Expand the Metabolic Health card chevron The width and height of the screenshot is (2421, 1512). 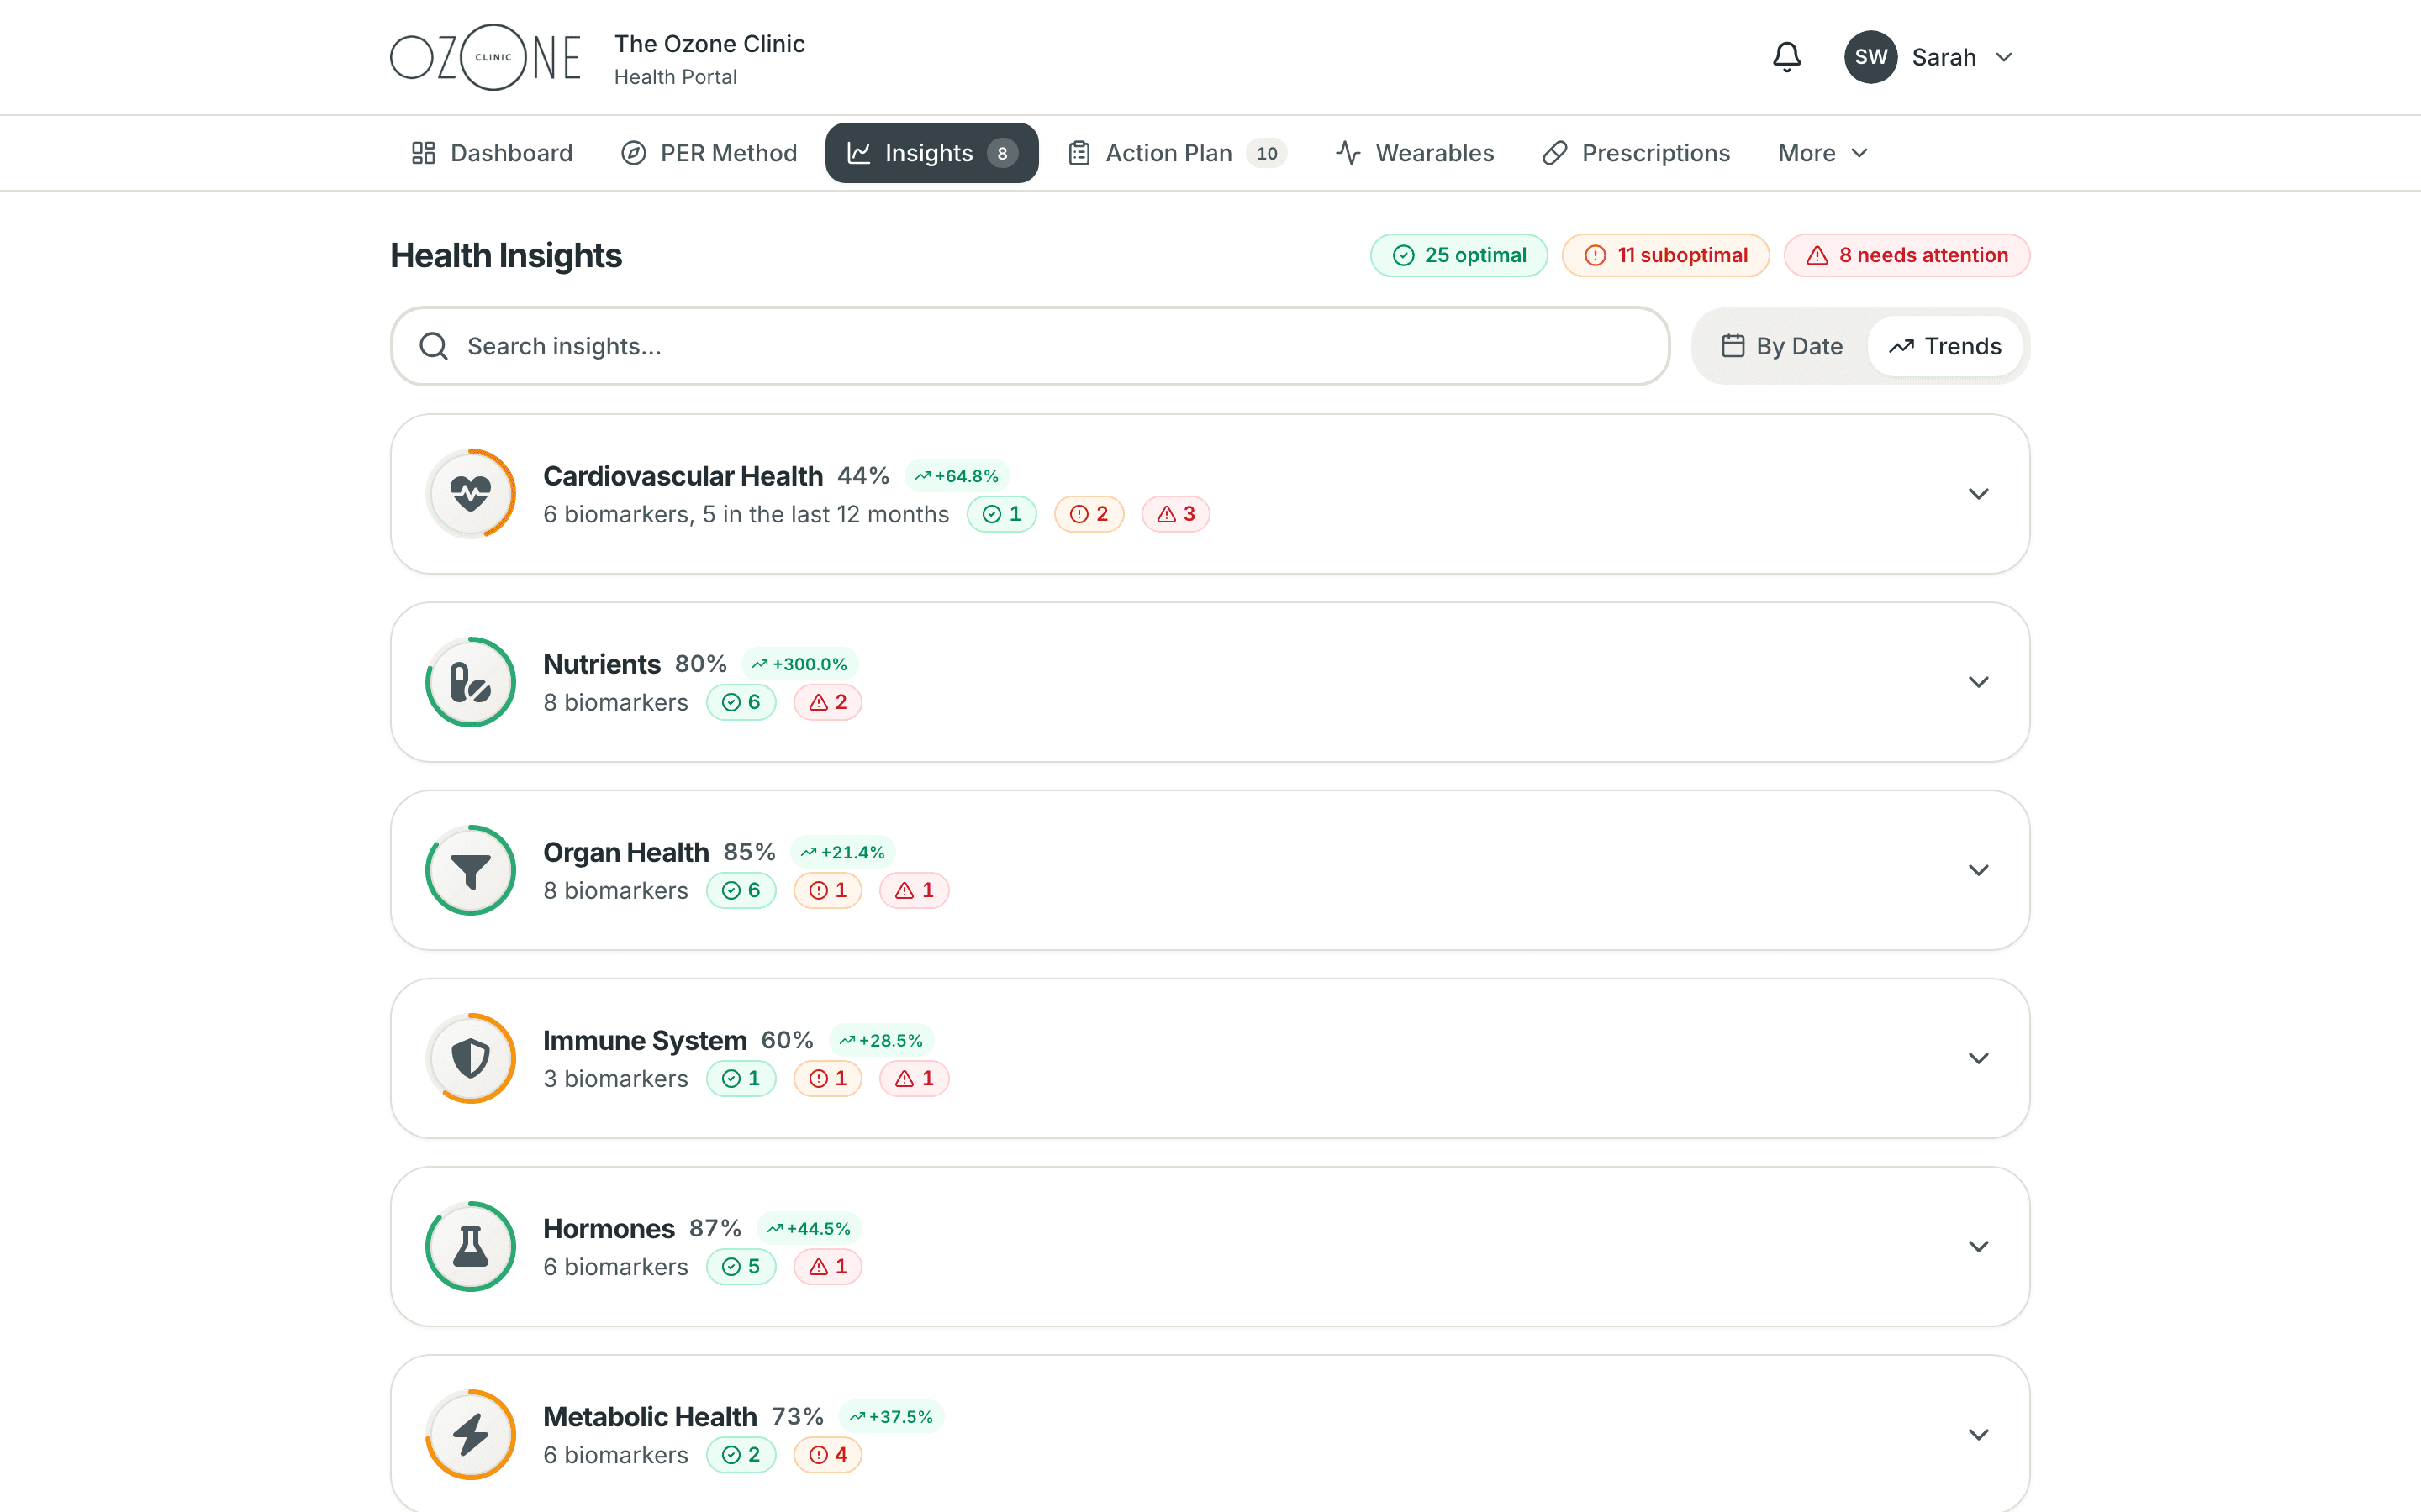click(x=1978, y=1434)
